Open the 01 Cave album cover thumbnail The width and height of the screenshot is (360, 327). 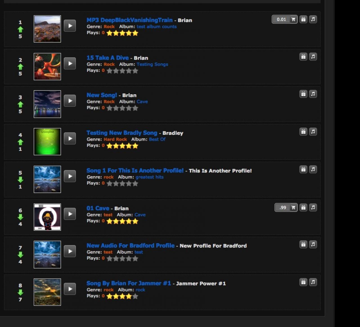point(47,217)
